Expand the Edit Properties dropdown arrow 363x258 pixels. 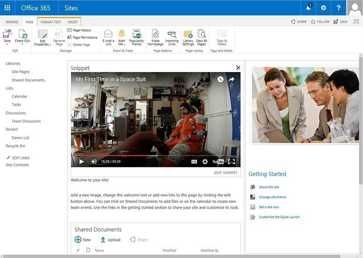coord(50,45)
